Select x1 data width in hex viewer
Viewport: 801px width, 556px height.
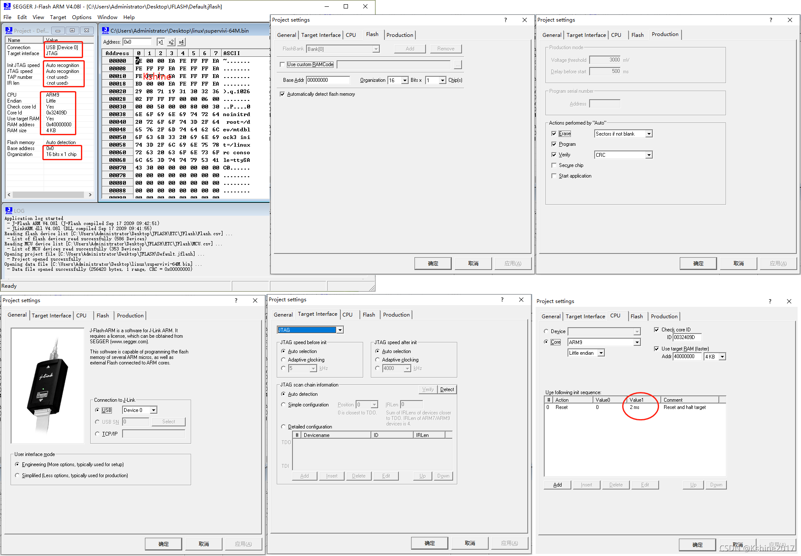pos(161,42)
